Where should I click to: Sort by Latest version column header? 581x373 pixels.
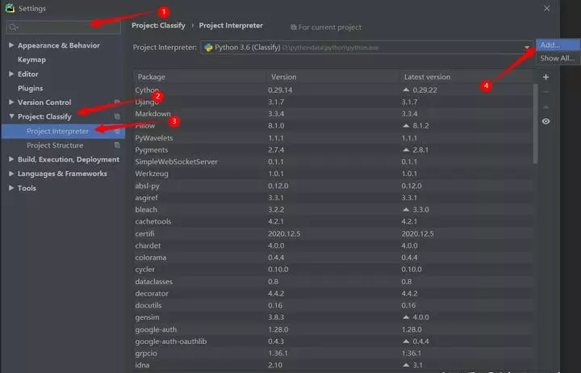click(x=466, y=77)
